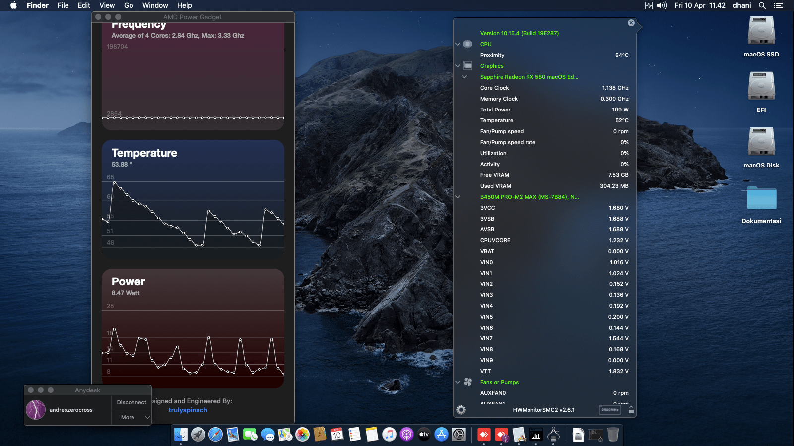
Task: Open the Finder menu
Action: pyautogui.click(x=38, y=5)
